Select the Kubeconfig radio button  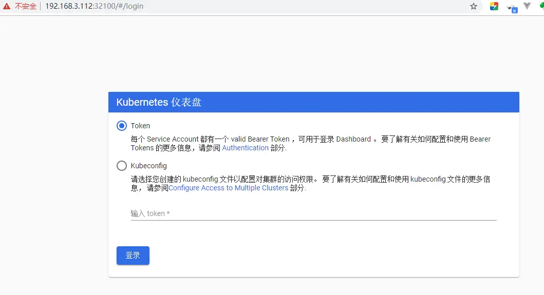point(122,166)
